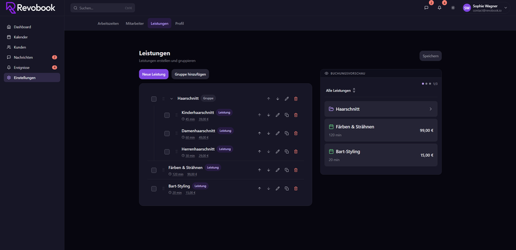The height and width of the screenshot is (250, 516).
Task: Click the Neue Leistung button
Action: 154,74
